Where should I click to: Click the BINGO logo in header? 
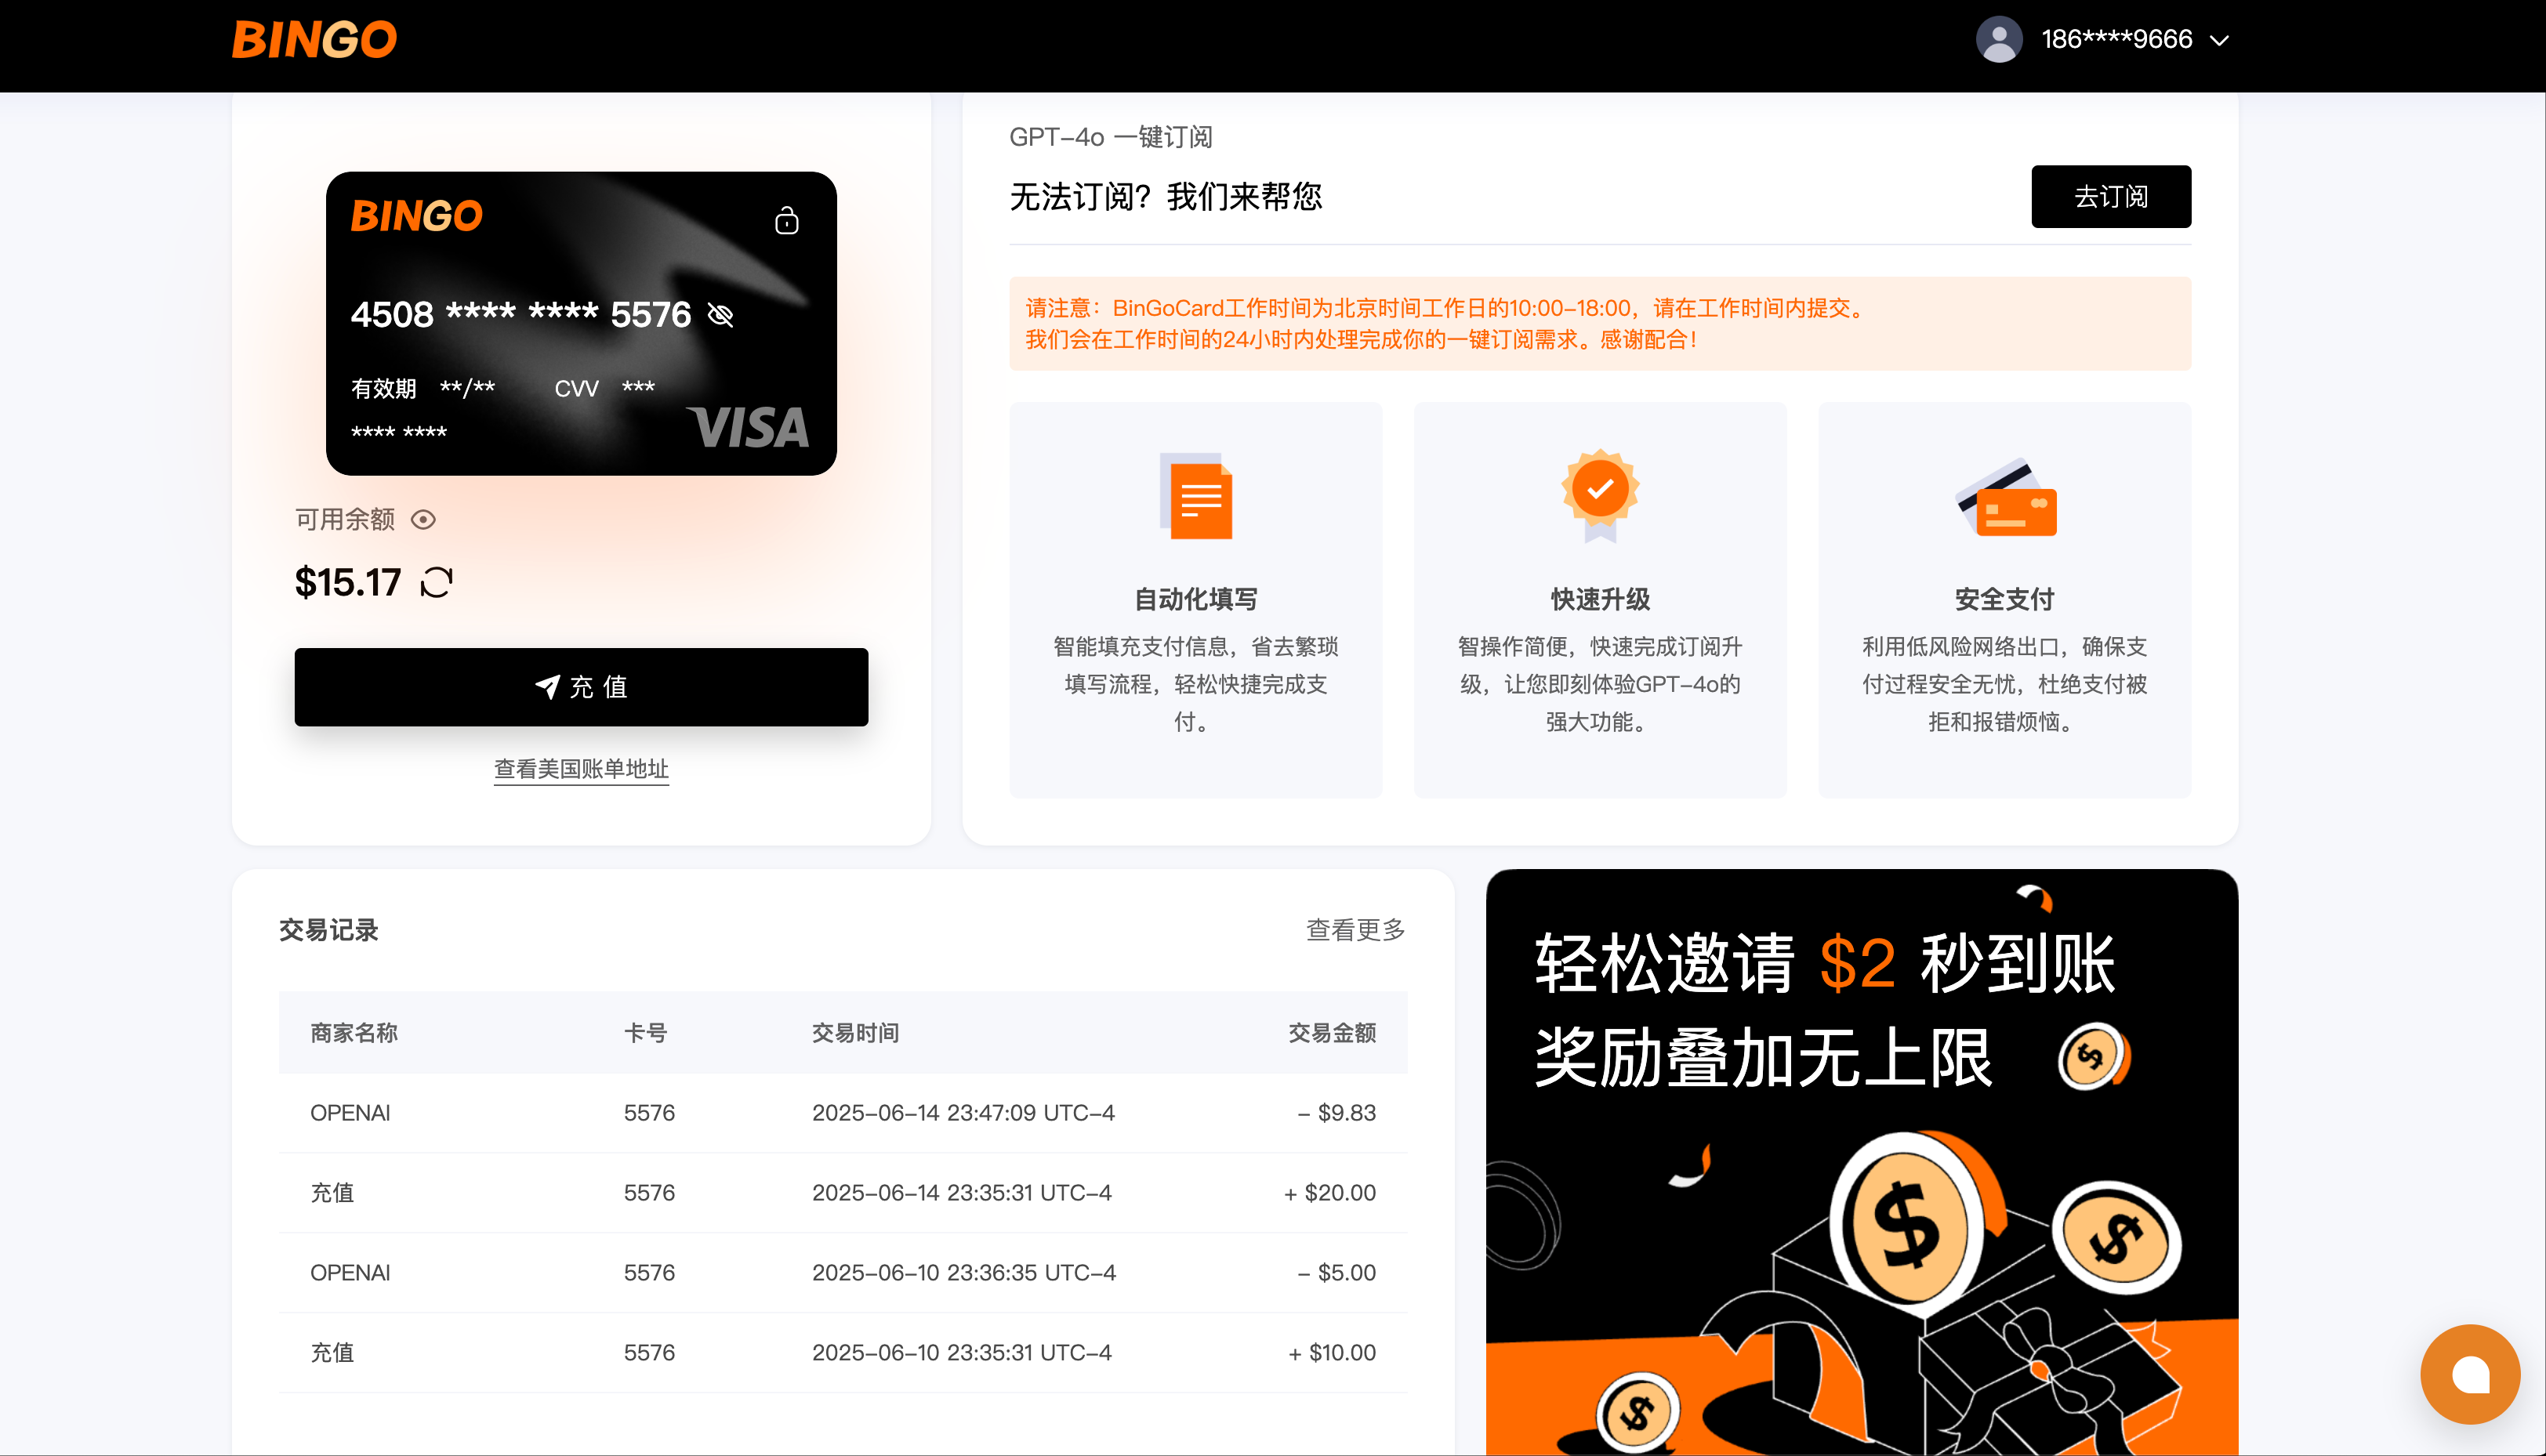pos(314,40)
